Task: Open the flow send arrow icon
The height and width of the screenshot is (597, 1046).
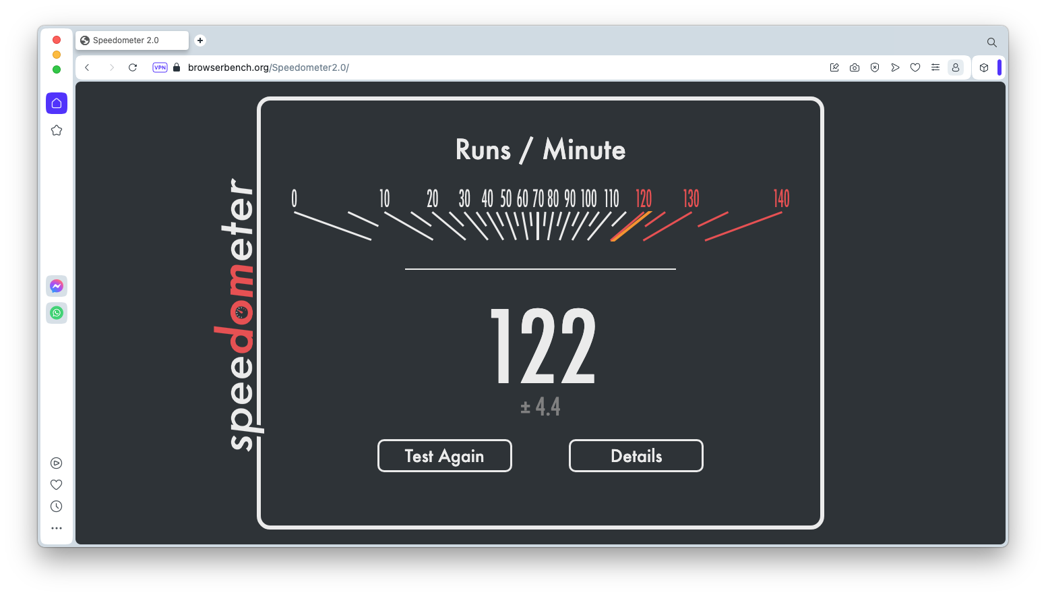Action: [895, 67]
